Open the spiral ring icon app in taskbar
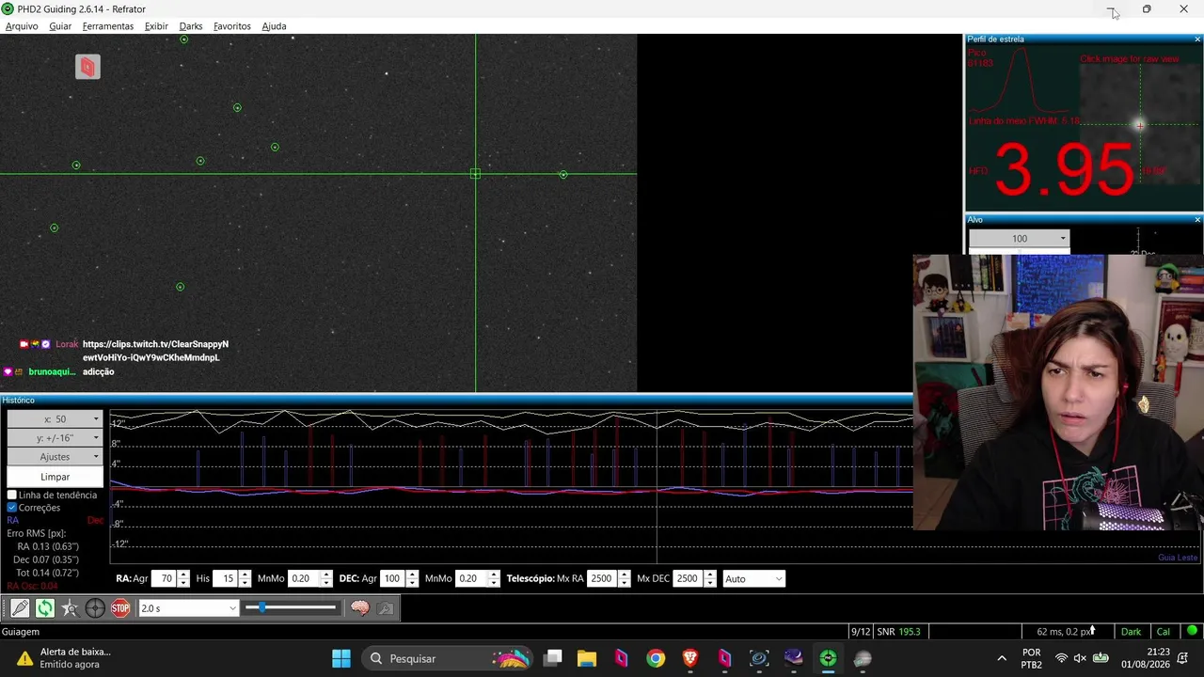This screenshot has height=677, width=1204. click(x=759, y=658)
